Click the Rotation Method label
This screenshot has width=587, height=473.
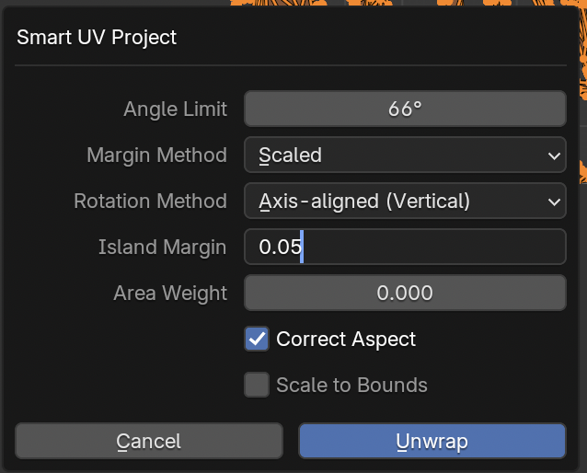point(150,202)
